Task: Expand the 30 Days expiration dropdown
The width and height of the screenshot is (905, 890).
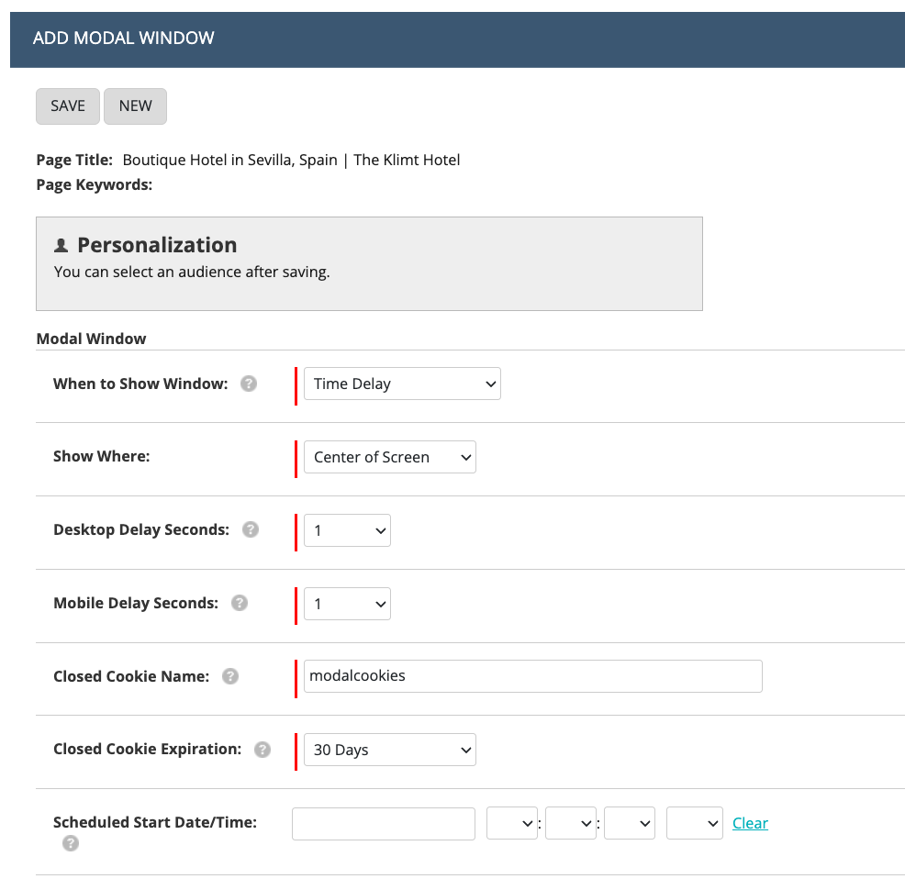Action: click(389, 750)
